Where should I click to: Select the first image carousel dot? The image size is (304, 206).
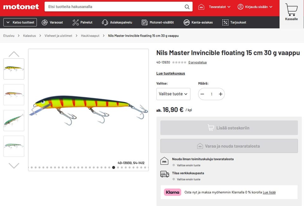(x=32, y=167)
